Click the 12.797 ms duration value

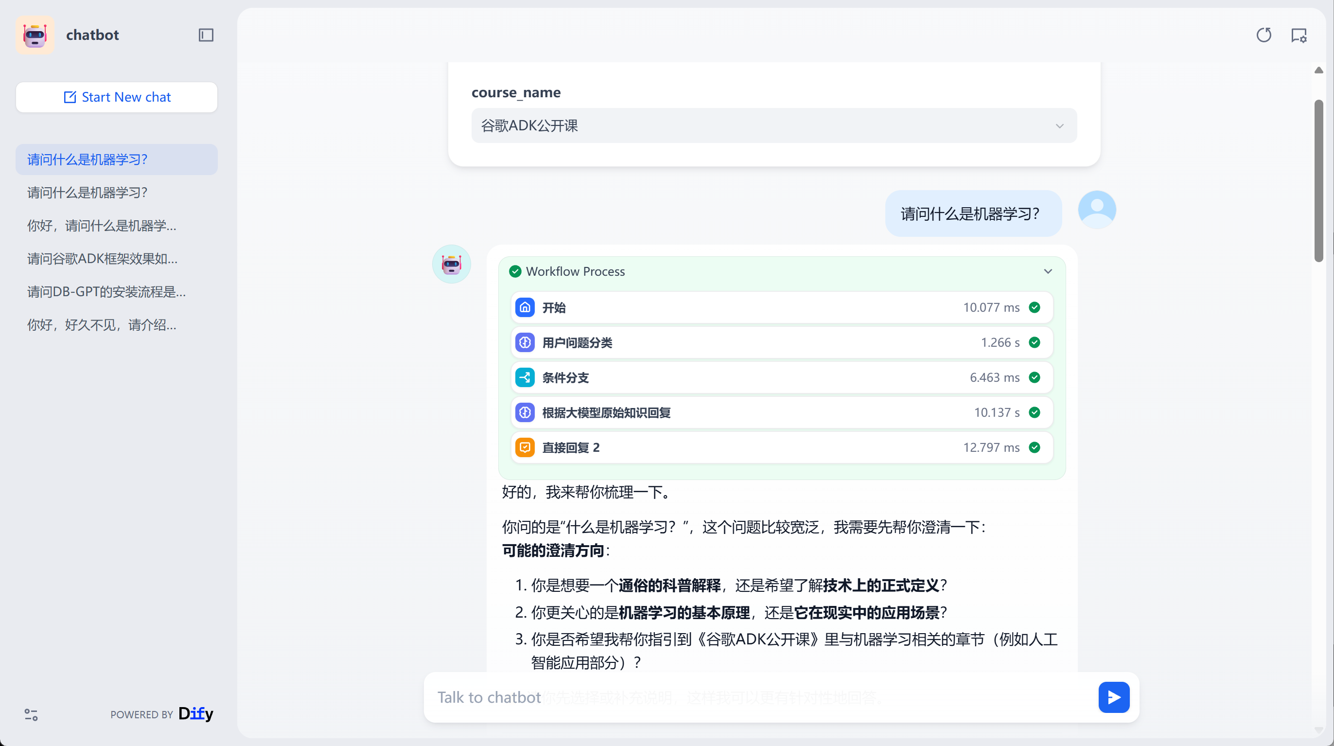click(x=991, y=447)
